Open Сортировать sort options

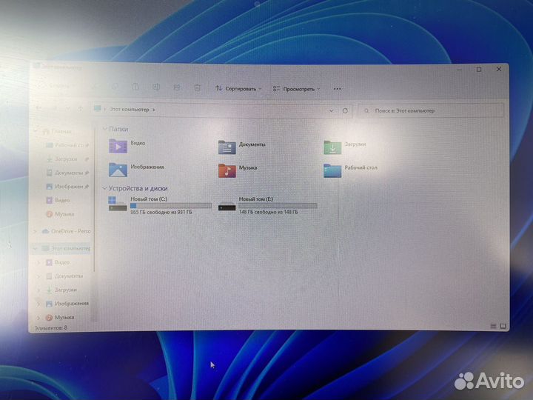coord(238,88)
